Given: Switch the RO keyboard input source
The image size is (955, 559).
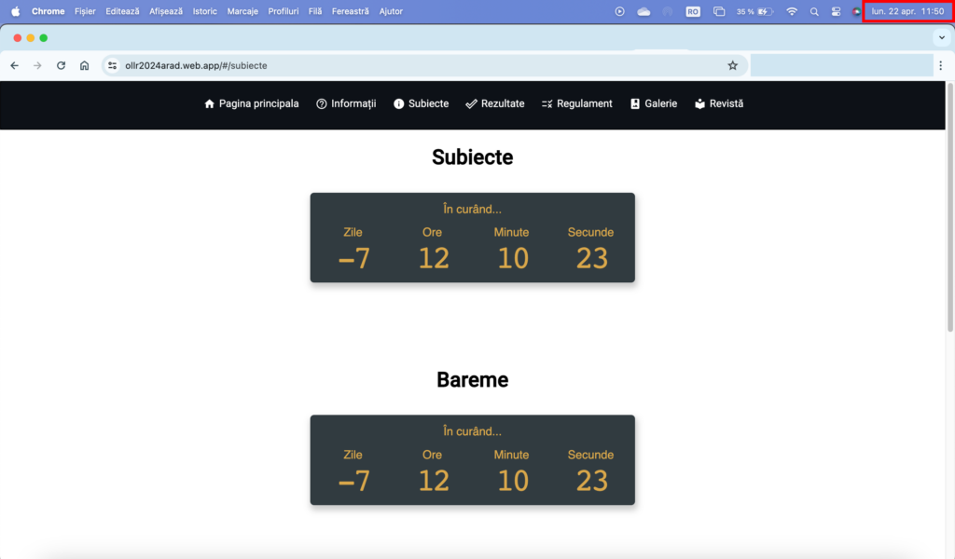Looking at the screenshot, I should (x=693, y=11).
